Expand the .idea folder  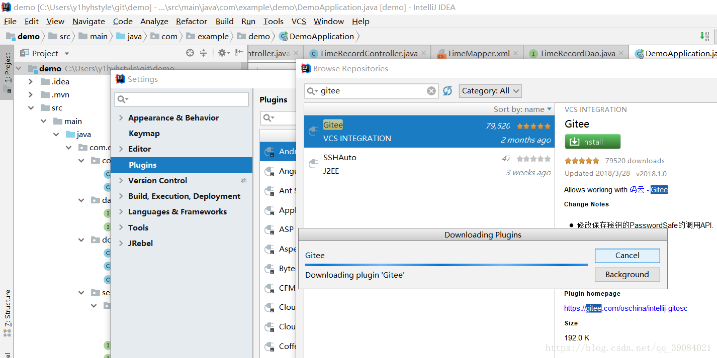pos(30,81)
